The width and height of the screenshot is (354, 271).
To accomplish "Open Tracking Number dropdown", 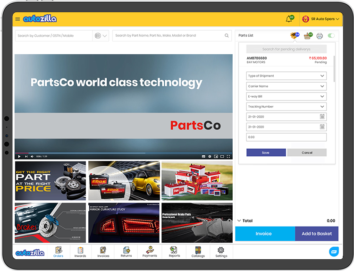I will pyautogui.click(x=287, y=107).
